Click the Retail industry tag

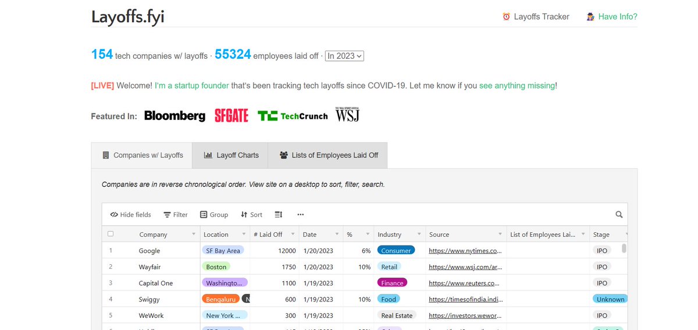(x=389, y=267)
